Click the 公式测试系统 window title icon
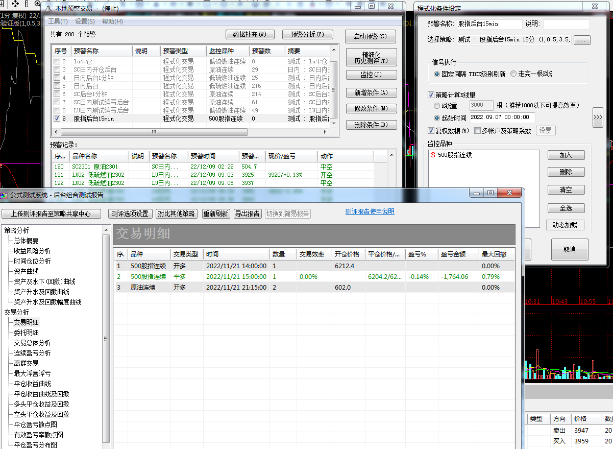Screen dimensions: 613x449 pyautogui.click(x=4, y=195)
